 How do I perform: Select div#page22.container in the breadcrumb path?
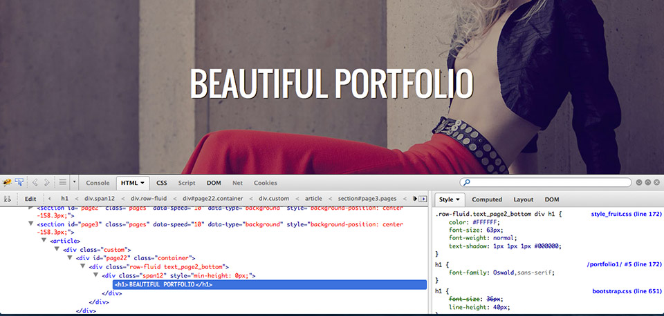tap(212, 199)
